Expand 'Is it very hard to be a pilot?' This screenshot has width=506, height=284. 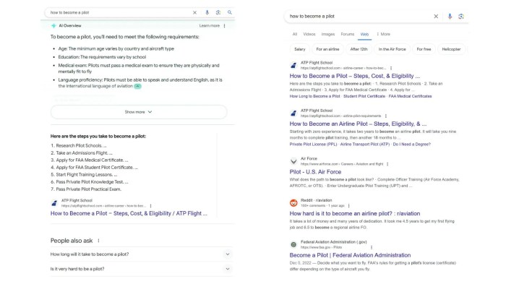141,269
